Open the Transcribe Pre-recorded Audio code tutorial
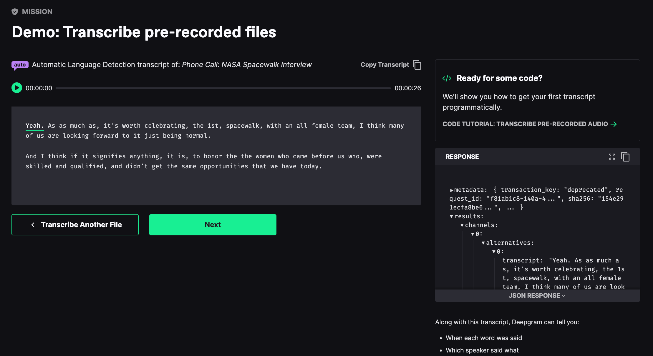 (525, 124)
